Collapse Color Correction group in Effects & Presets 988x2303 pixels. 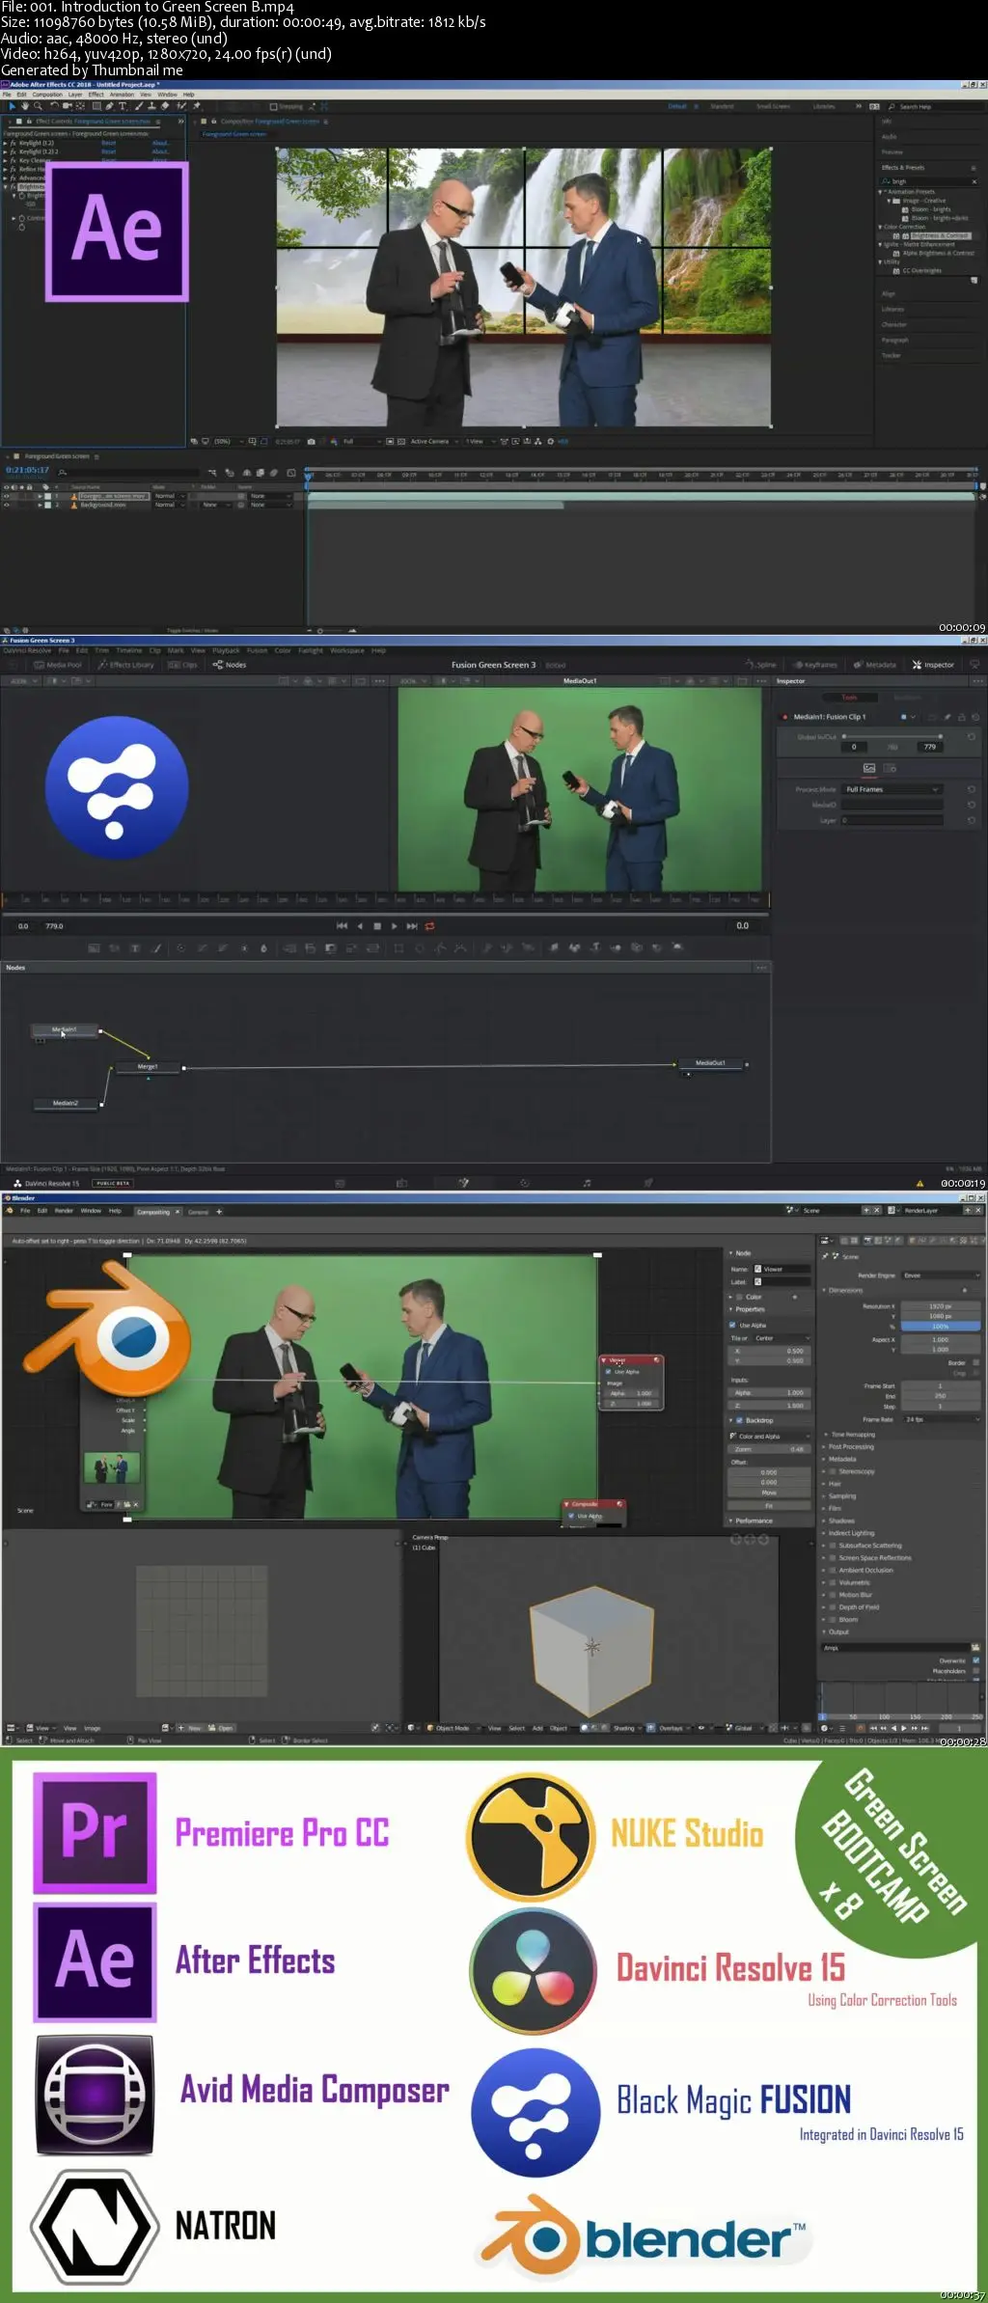tap(880, 227)
